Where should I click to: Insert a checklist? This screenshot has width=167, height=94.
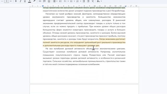pos(65,1)
